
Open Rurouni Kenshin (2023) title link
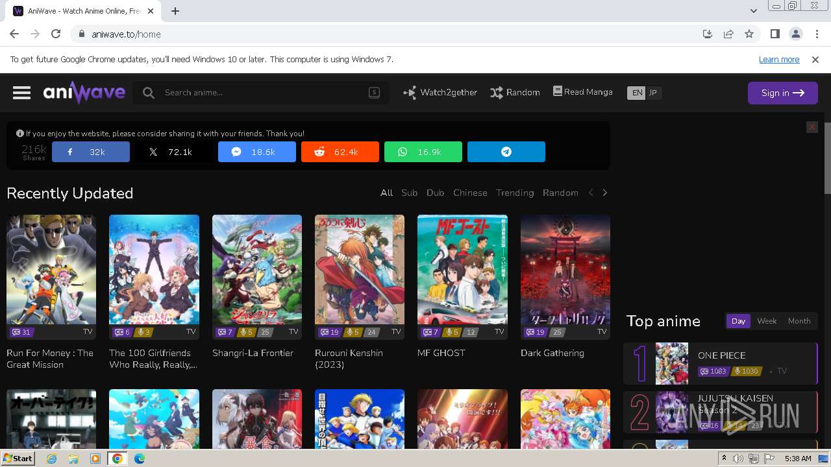349,359
